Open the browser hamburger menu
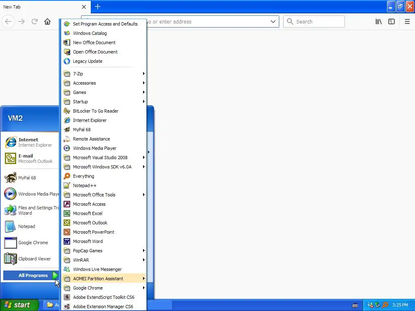This screenshot has width=415, height=311. [x=407, y=21]
